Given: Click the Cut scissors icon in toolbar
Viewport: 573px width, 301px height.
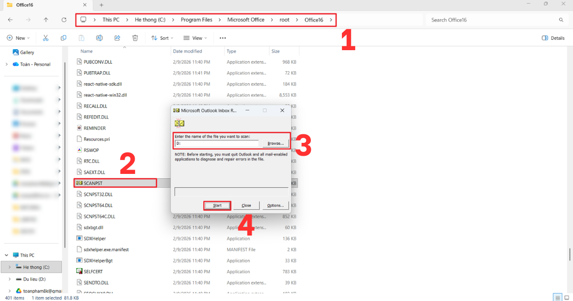Looking at the screenshot, I should [46, 38].
